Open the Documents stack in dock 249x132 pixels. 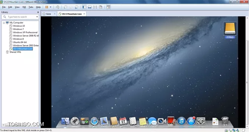click(x=215, y=121)
